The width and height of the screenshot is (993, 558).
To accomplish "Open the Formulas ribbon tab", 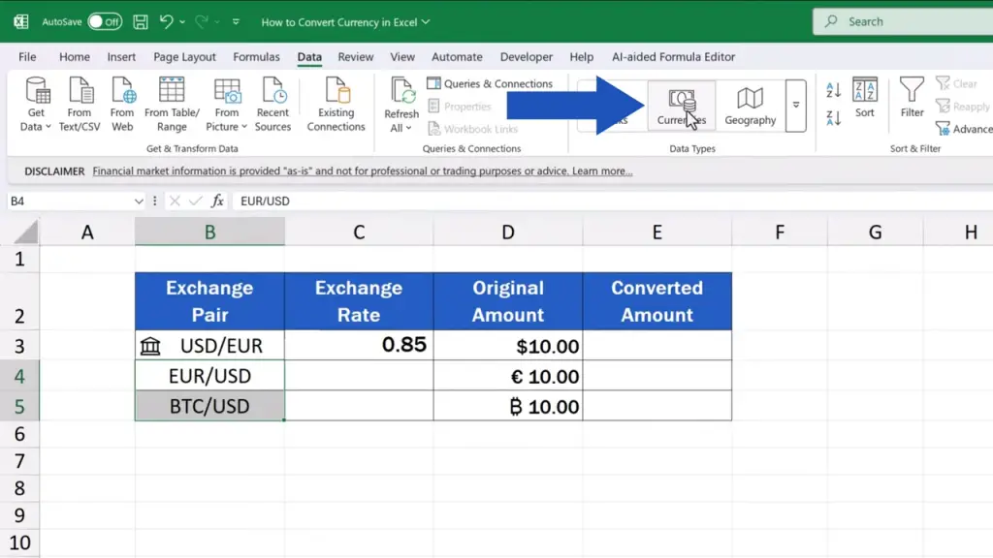I will coord(256,57).
